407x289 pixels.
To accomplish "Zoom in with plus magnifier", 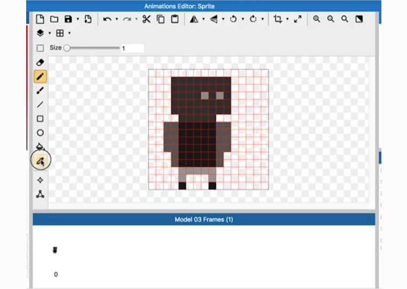I will click(316, 19).
